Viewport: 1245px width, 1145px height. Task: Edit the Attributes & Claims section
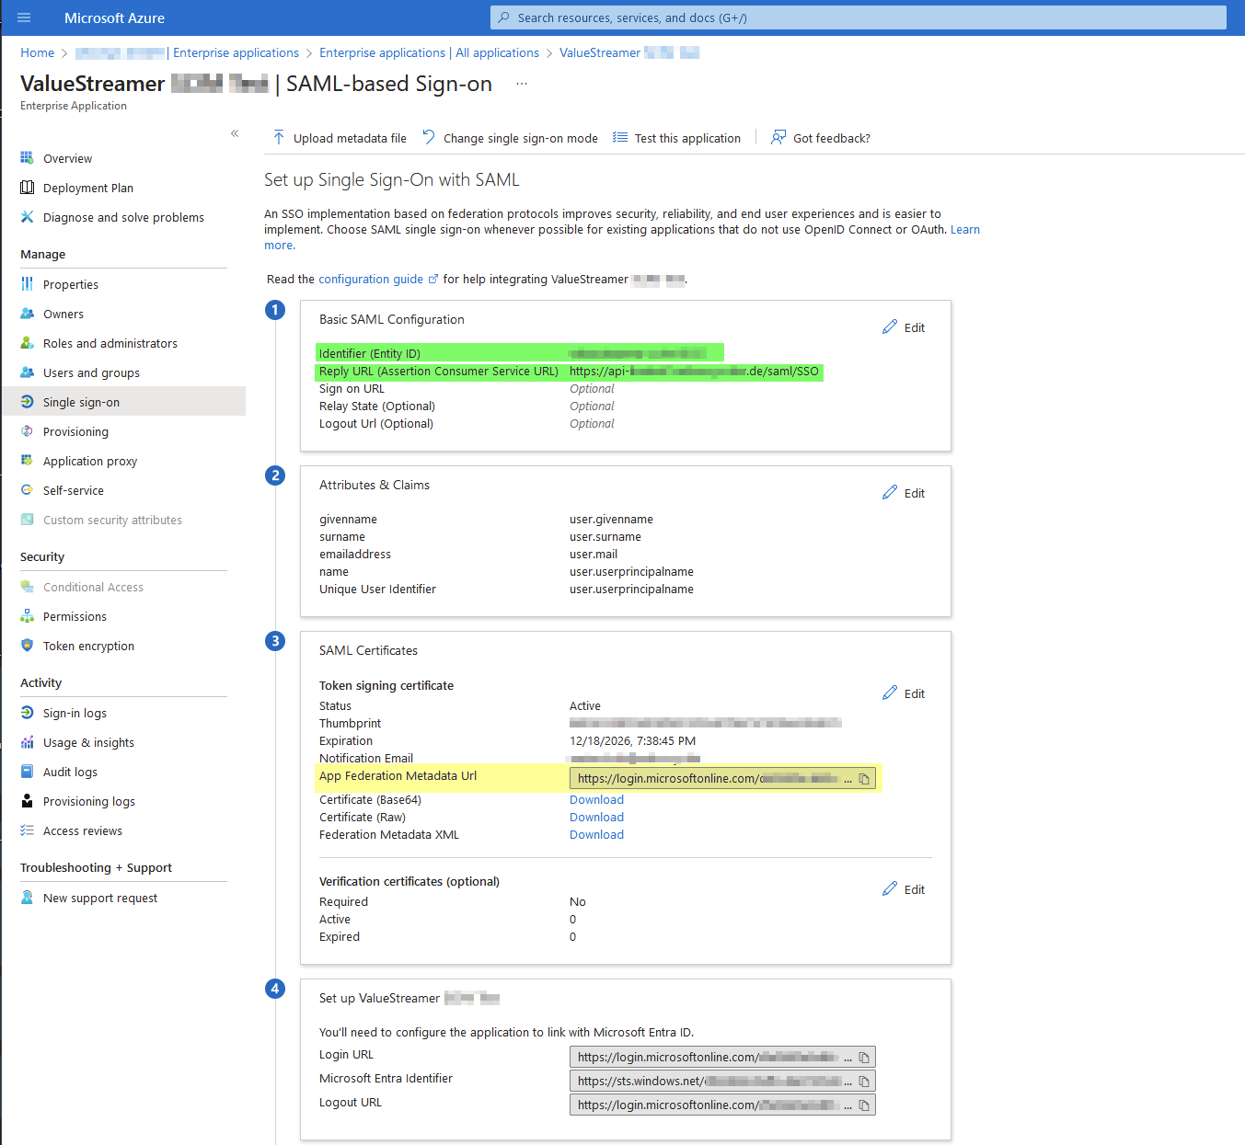pos(904,493)
